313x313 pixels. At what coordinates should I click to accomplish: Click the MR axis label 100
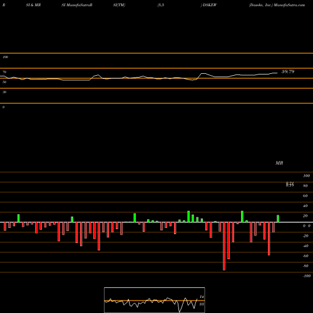click(306, 176)
